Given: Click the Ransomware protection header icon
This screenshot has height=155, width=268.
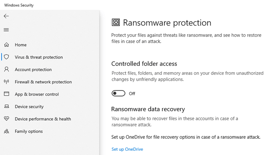Looking at the screenshot, I should 116,23.
